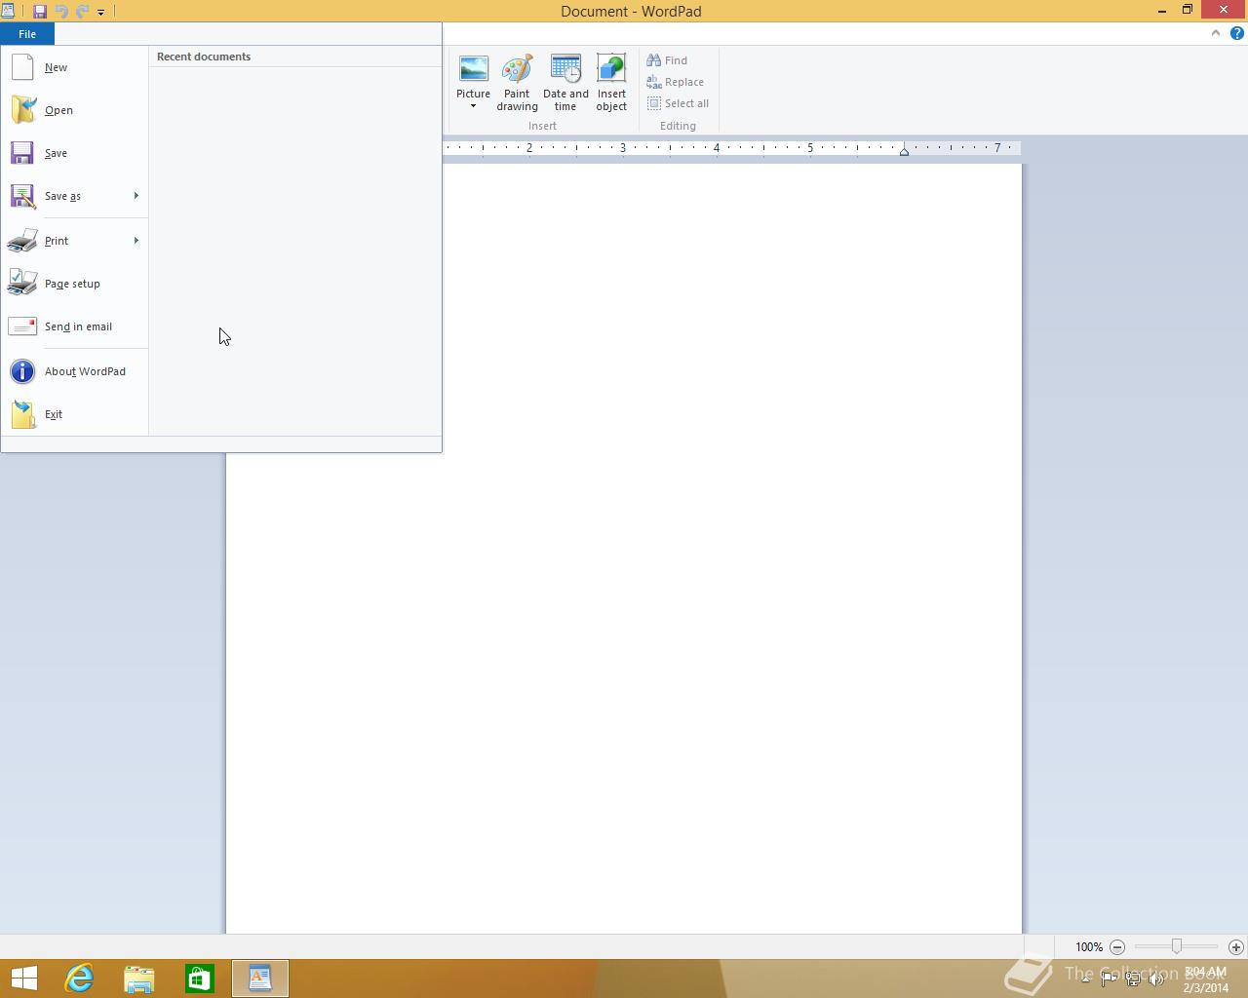Click the Open folder icon

coord(23,110)
